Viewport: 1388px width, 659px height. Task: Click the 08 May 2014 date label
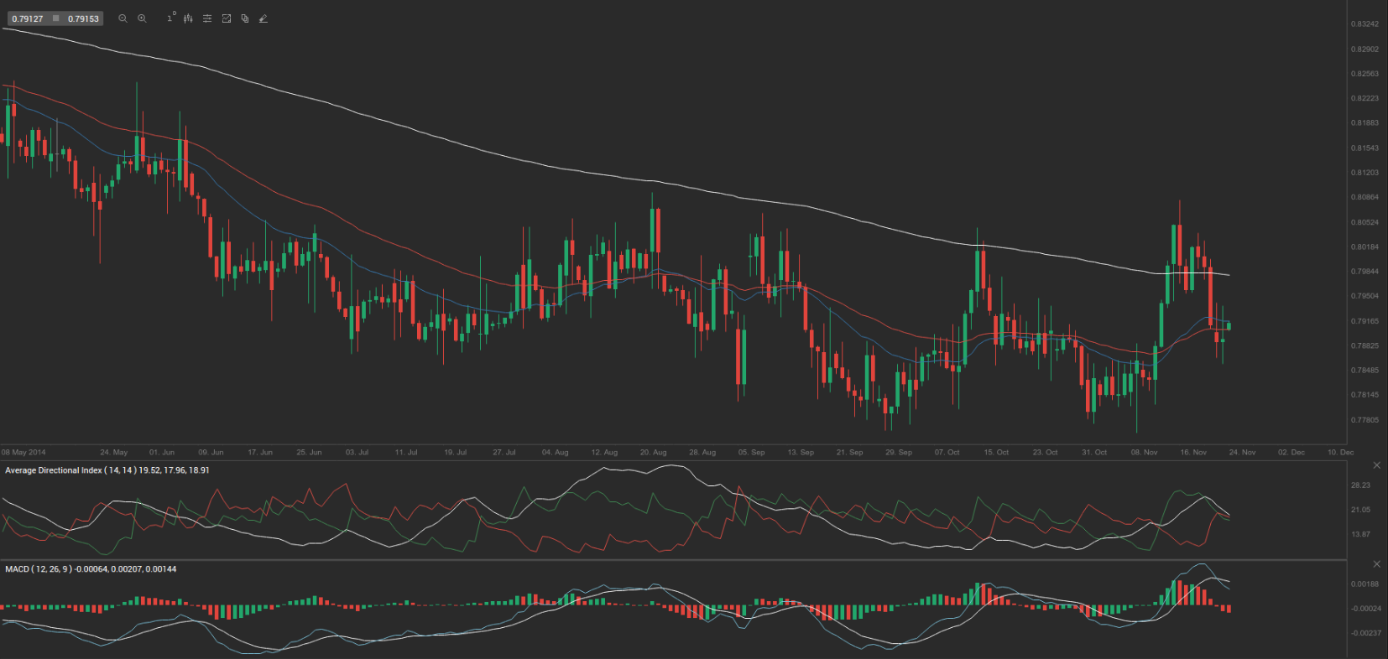23,453
